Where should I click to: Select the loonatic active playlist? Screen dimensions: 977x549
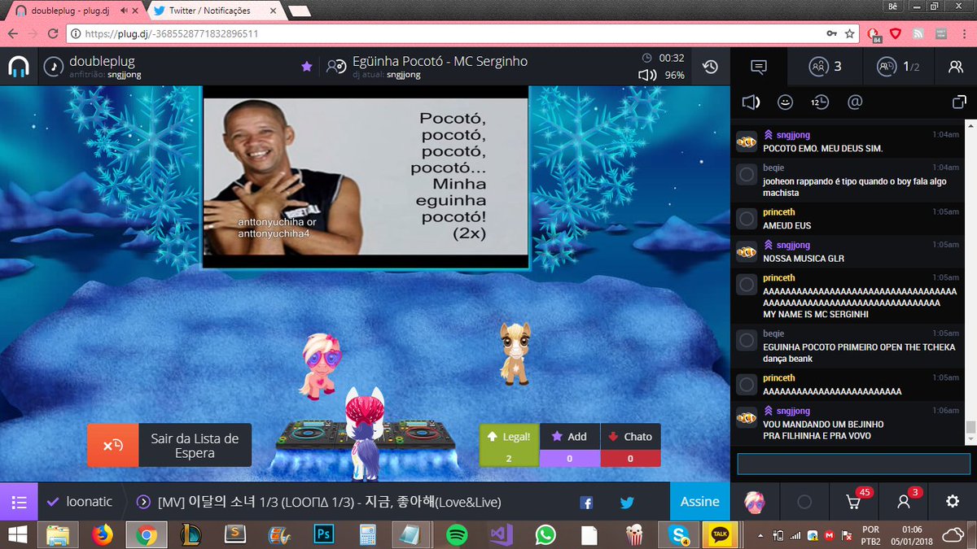click(80, 502)
